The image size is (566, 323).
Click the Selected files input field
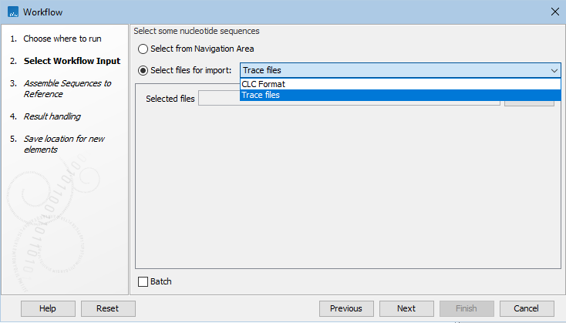click(349, 99)
